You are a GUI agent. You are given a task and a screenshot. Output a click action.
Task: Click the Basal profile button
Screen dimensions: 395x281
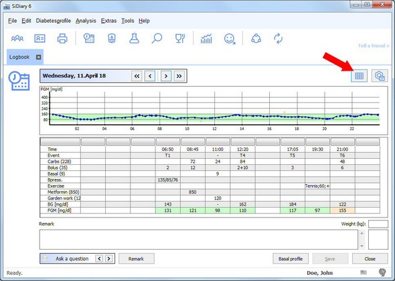tap(291, 259)
